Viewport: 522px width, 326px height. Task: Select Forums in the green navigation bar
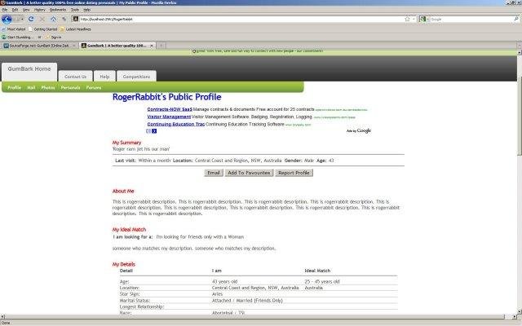(x=94, y=87)
